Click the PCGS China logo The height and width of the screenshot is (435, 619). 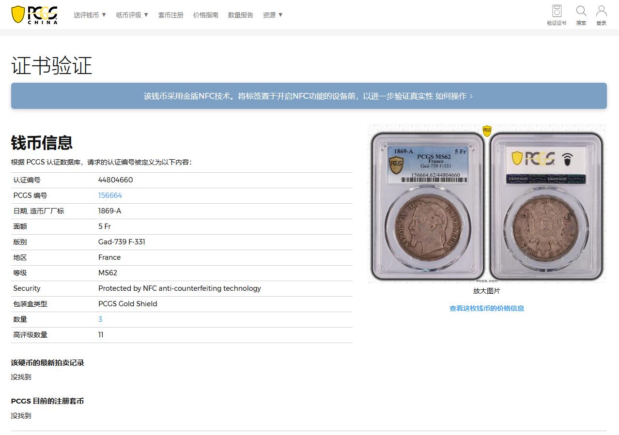click(x=34, y=15)
